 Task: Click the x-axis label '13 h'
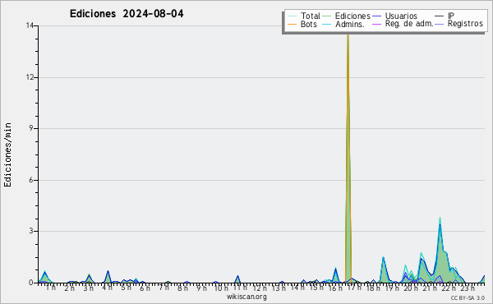click(x=279, y=288)
